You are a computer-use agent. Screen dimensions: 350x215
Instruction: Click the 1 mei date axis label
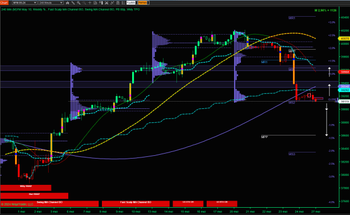pos(21,212)
